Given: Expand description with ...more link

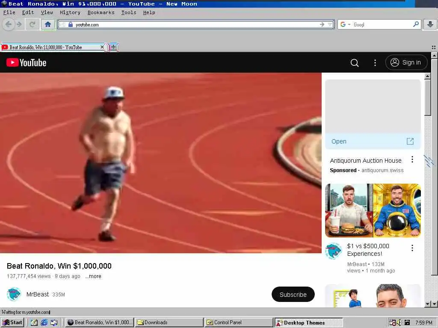Looking at the screenshot, I should [x=93, y=276].
